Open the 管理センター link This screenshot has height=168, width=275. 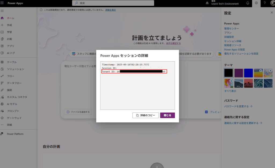(231, 28)
